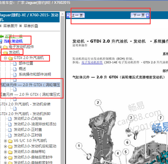Click green back arrow icon beside 返回上一级

click(2, 36)
